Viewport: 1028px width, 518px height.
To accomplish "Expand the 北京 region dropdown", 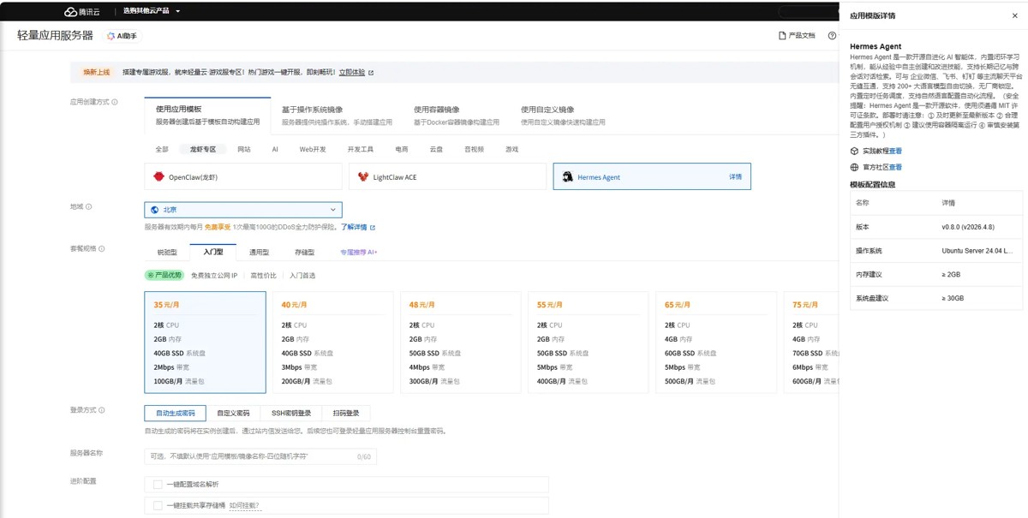I will (x=243, y=210).
